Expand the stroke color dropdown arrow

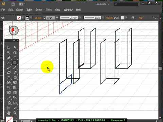(x=31, y=18)
